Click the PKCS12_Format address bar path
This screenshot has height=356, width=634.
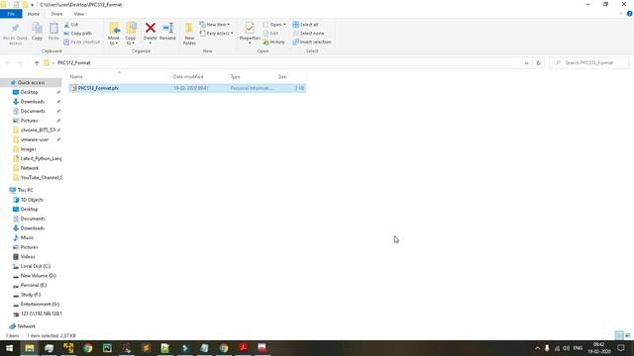pyautogui.click(x=74, y=63)
